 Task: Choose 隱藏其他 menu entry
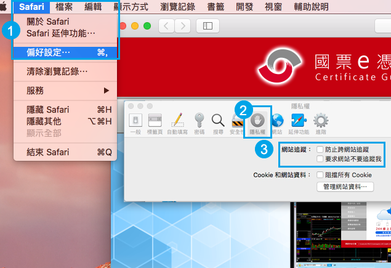pos(65,121)
